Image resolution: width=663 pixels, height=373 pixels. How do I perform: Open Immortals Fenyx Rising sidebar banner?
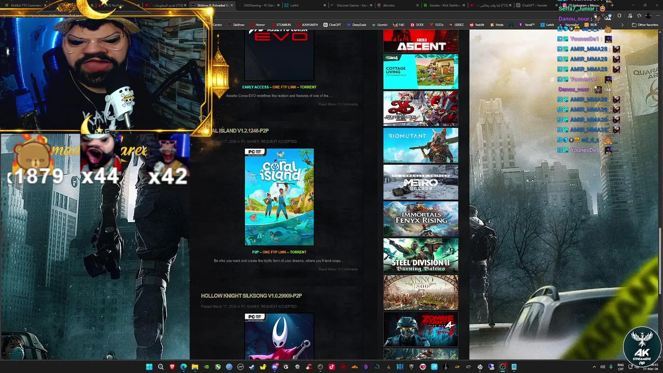[x=421, y=219]
